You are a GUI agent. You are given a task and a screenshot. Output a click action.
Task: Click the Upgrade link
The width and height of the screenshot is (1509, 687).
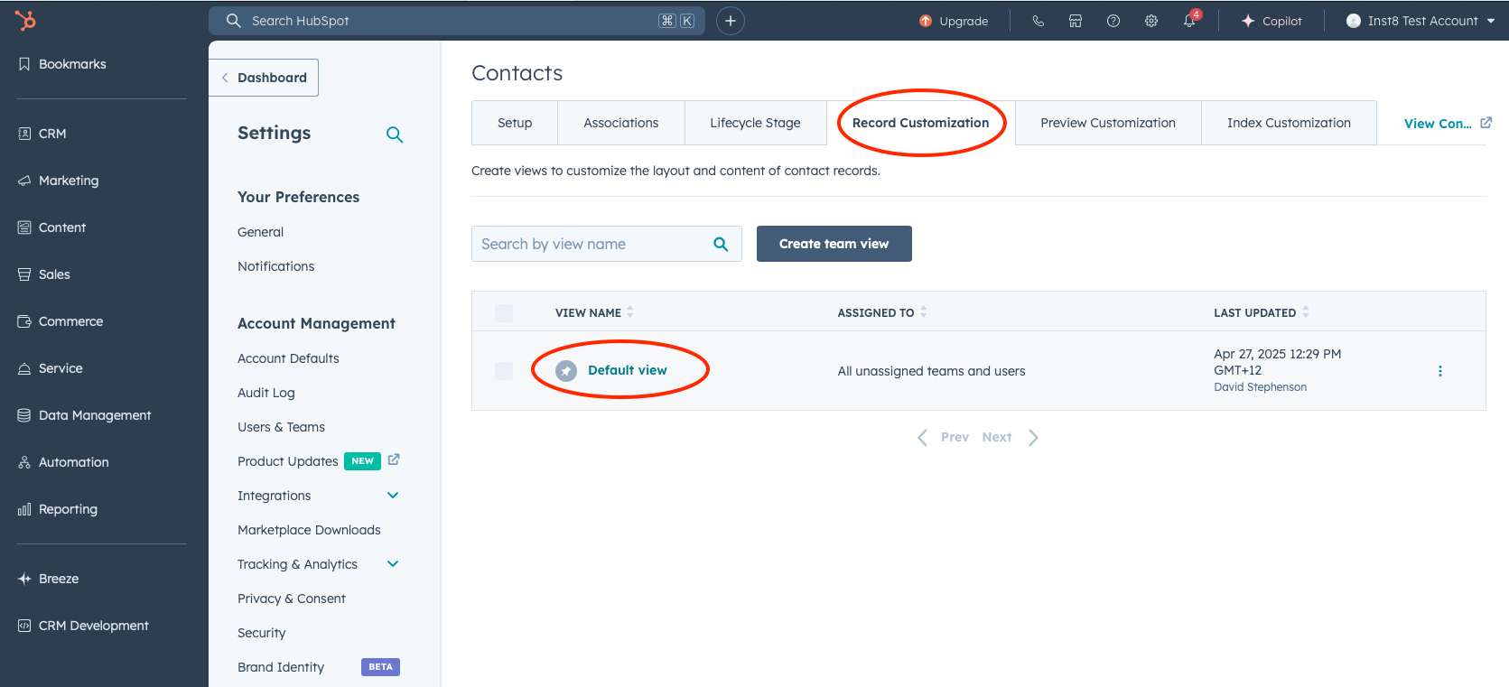click(x=964, y=21)
